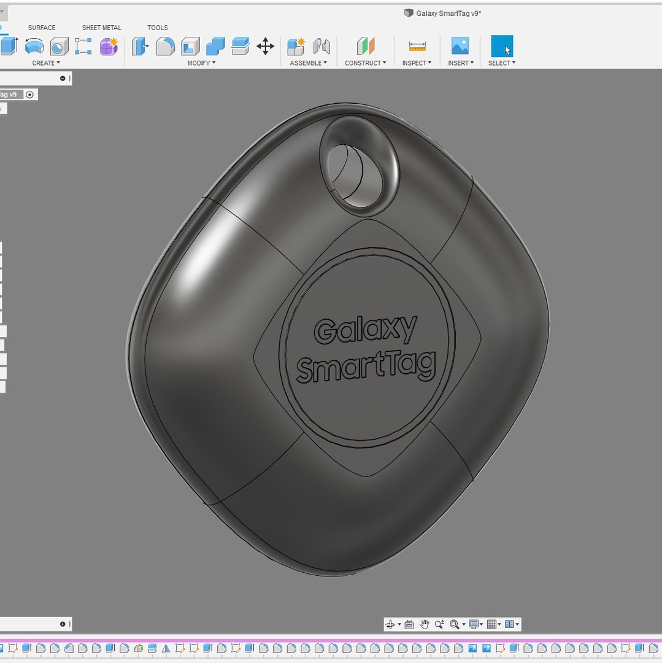This screenshot has width=662, height=663.
Task: Click the Look At navigation icon
Action: pos(409,624)
